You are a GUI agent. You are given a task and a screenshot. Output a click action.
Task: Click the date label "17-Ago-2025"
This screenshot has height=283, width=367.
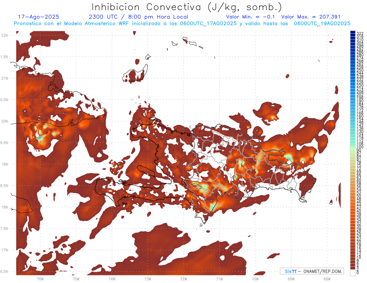coord(39,17)
